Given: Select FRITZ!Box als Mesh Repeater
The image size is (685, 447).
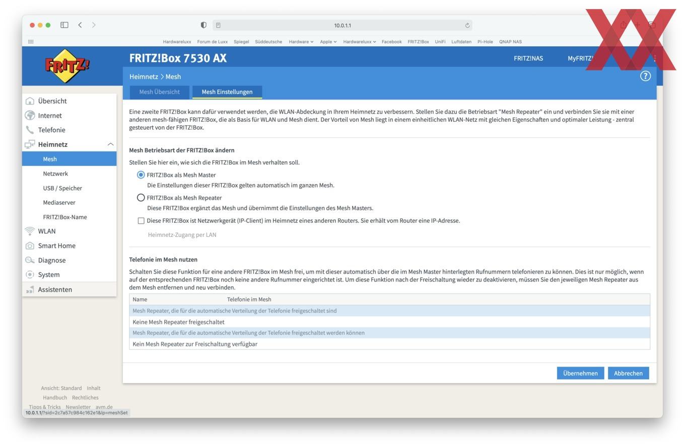Looking at the screenshot, I should [141, 198].
